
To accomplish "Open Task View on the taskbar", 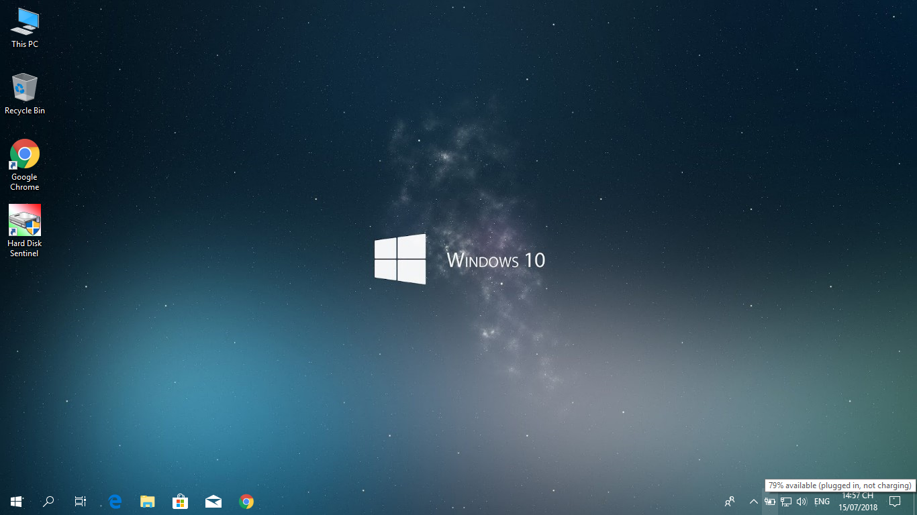I will (x=81, y=501).
